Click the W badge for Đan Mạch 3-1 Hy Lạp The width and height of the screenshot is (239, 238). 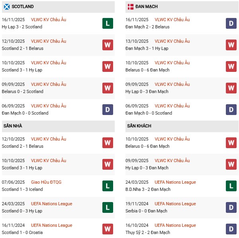[231, 45]
